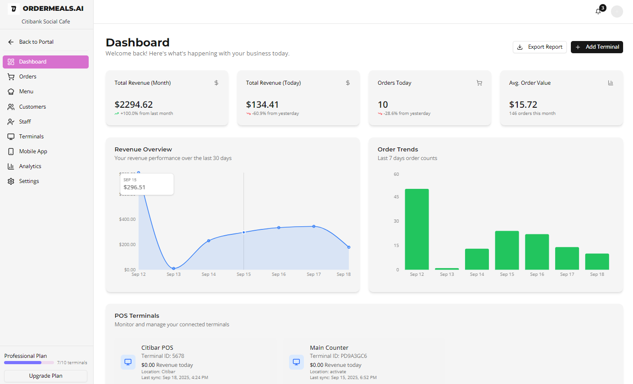Viewport: 633px width, 384px height.
Task: Click the Export Report button
Action: point(539,47)
